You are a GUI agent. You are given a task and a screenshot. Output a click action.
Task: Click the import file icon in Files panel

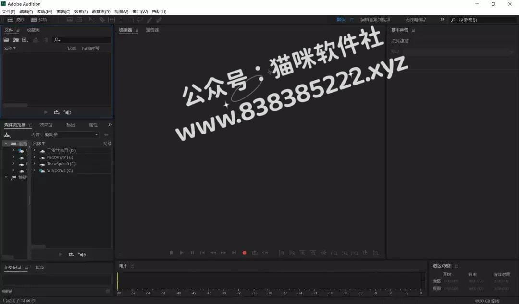coord(15,40)
